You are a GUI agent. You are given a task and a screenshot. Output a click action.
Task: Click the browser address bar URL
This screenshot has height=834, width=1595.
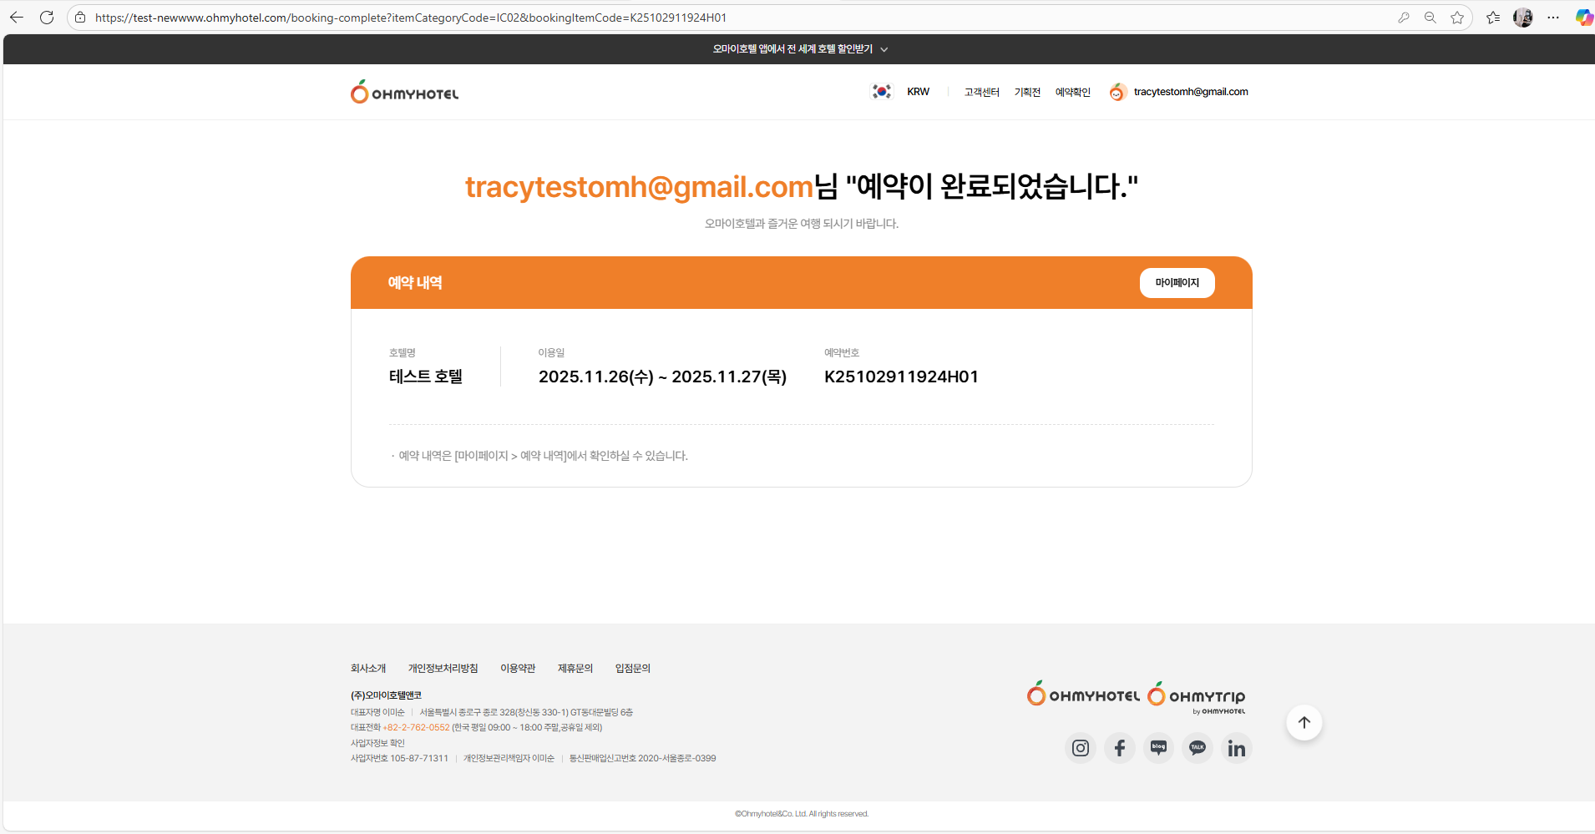point(411,18)
